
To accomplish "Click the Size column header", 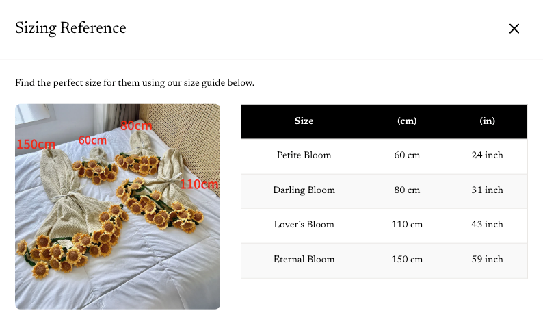I will (x=304, y=121).
